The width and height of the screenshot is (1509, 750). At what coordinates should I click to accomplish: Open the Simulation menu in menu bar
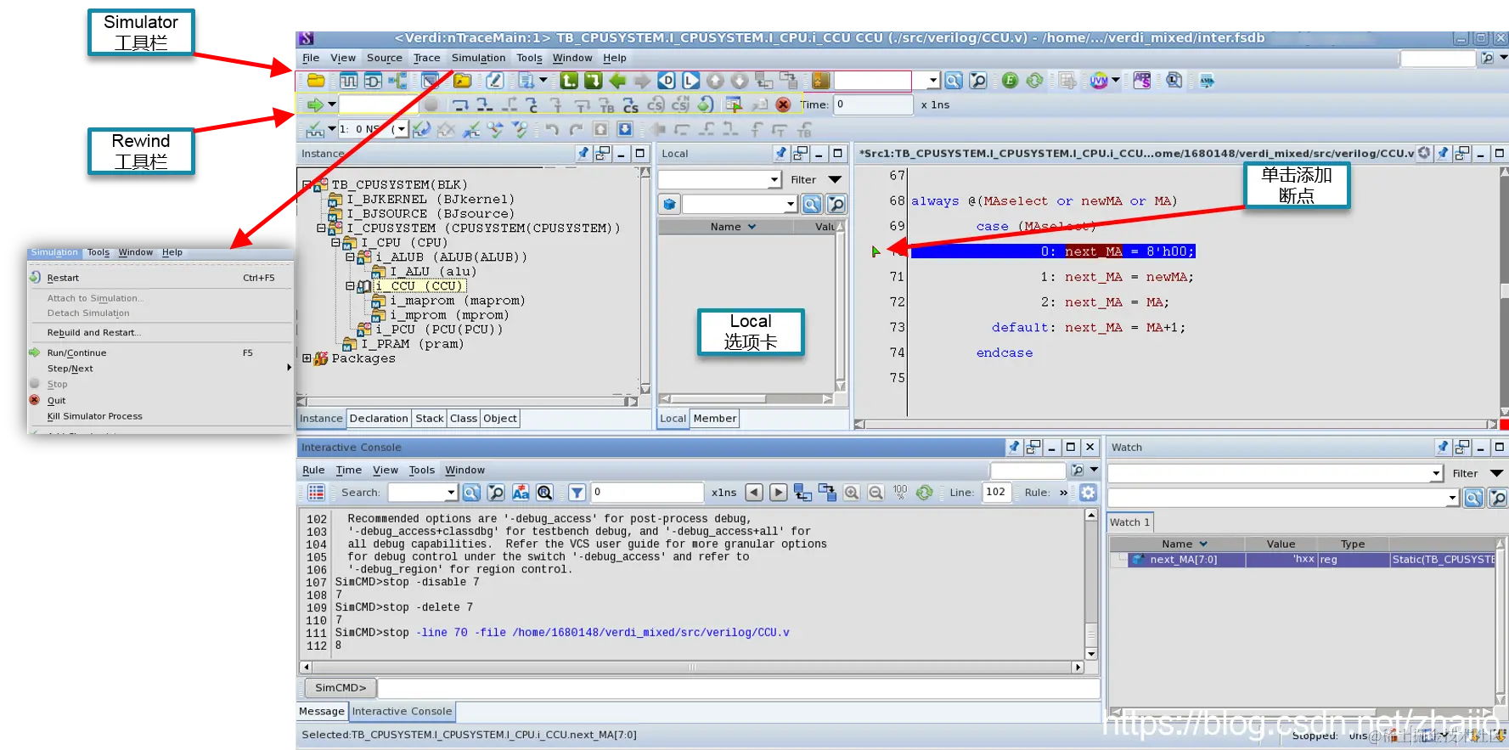[478, 58]
